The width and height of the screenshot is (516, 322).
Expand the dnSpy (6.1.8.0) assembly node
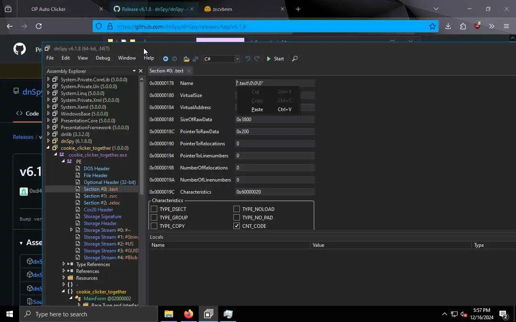(48, 141)
